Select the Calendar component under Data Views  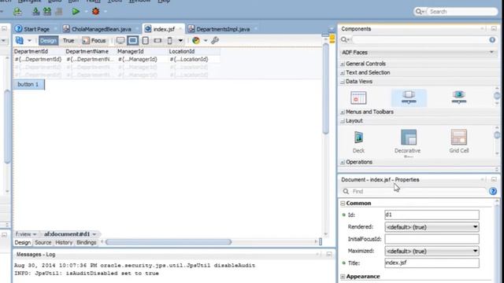point(358,97)
